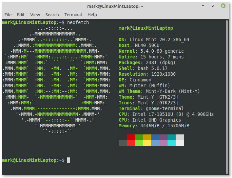Open the Edit menu
Viewport: 232px width, 178px height.
coord(21,15)
